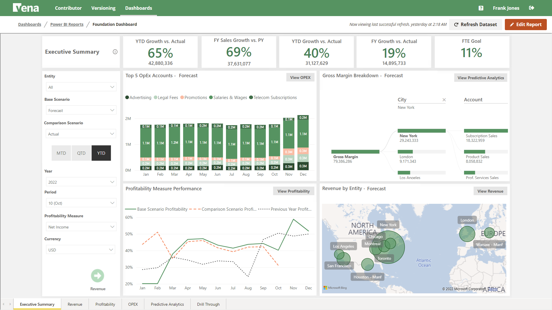Click the refresh icon on Refresh Dataset

click(457, 24)
